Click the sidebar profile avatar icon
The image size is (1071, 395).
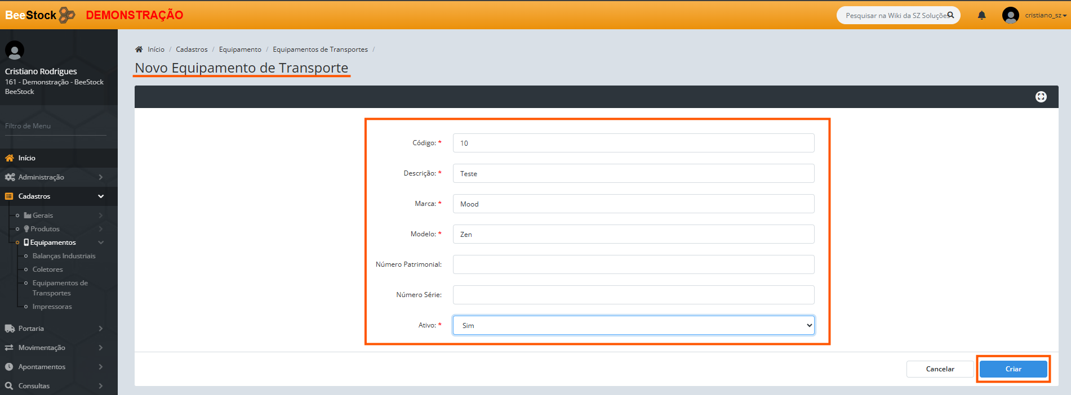click(x=15, y=51)
